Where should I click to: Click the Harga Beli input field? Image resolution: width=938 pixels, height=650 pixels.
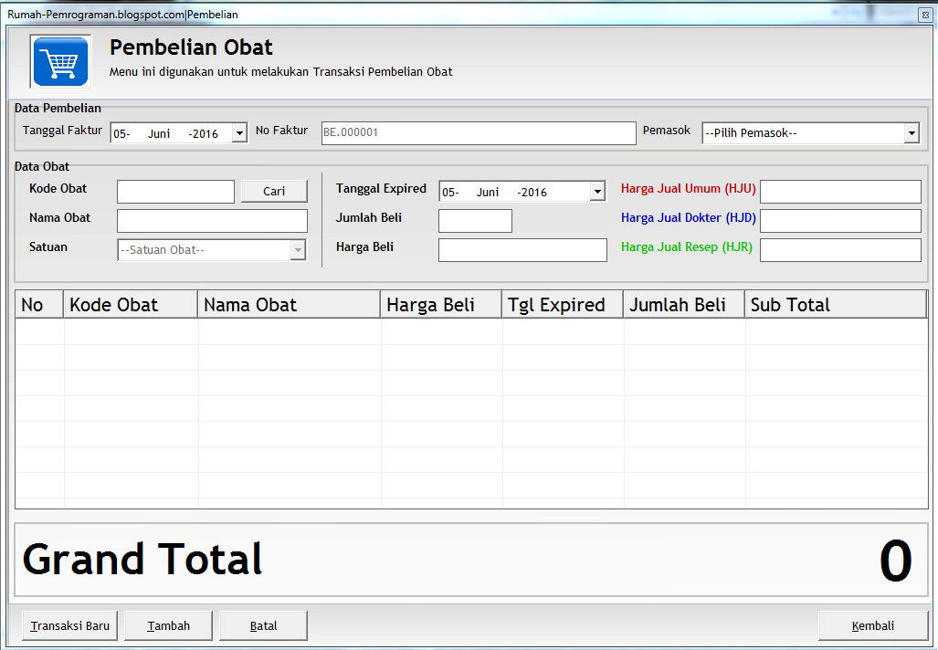522,249
